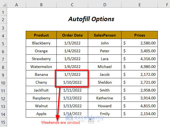Select row 14 header
The width and height of the screenshot is (170, 127).
tap(3, 114)
